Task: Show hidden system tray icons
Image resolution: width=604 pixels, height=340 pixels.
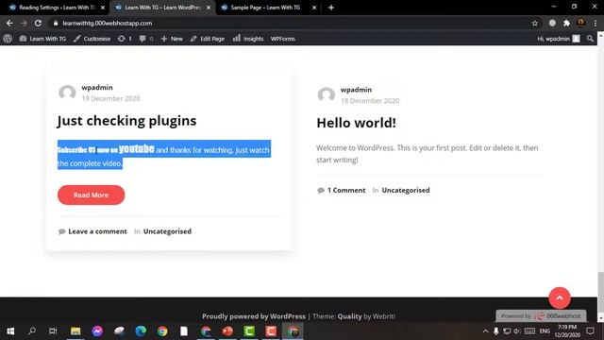Action: [x=485, y=331]
